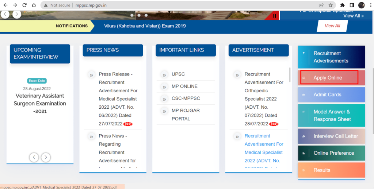Bookmark this page with the star icon
The image size is (374, 189).
(x=331, y=5)
